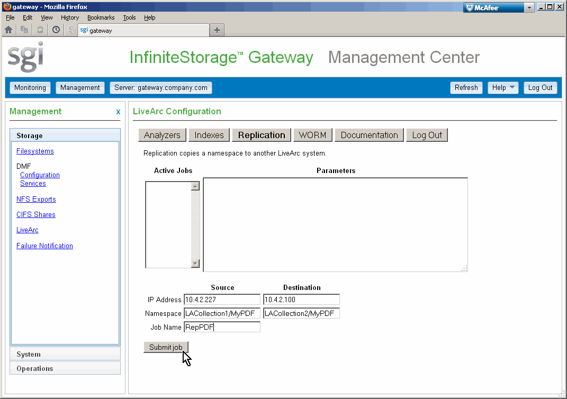Click Server: gateway.company.com button

pos(161,87)
